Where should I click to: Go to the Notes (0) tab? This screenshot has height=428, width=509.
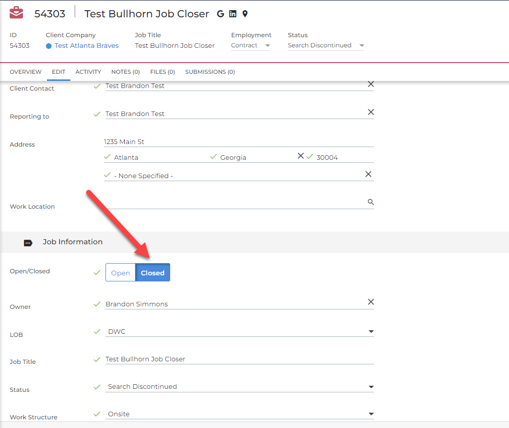pyautogui.click(x=126, y=72)
